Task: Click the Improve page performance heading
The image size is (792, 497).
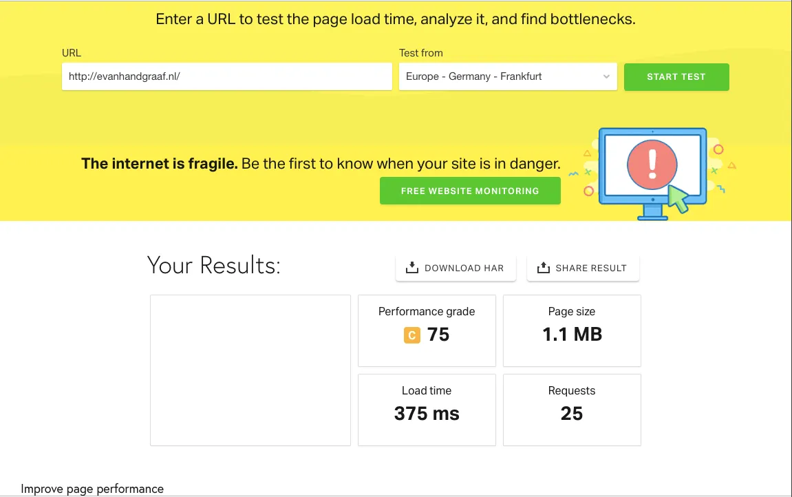Action: pos(92,489)
